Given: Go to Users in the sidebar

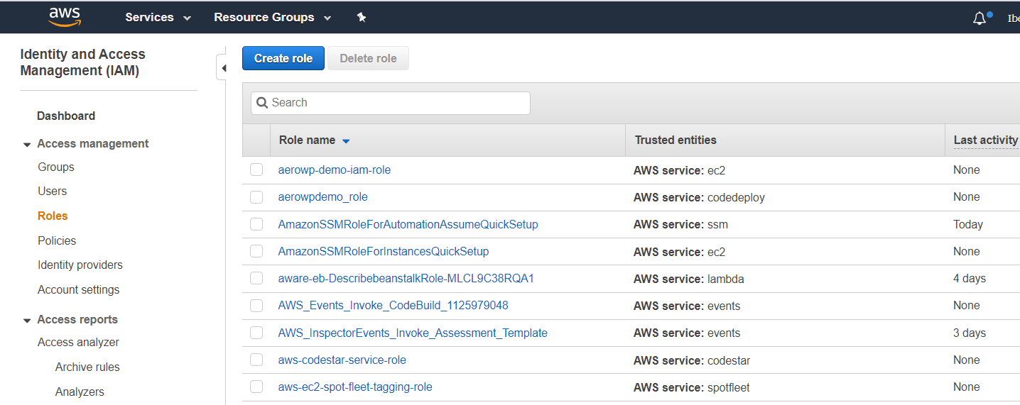Looking at the screenshot, I should 53,192.
